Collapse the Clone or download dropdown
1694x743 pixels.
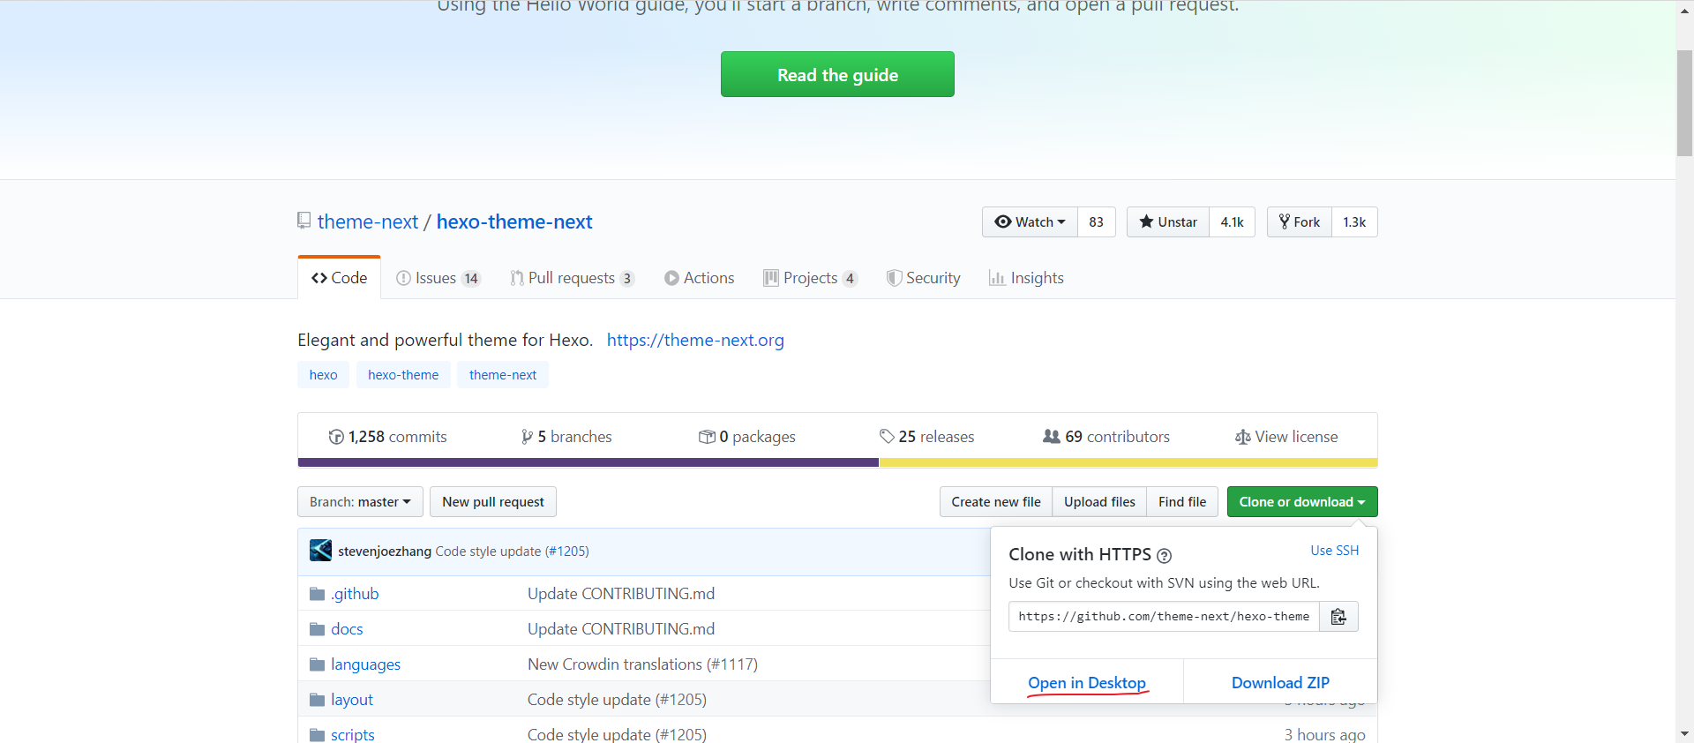[x=1301, y=502]
